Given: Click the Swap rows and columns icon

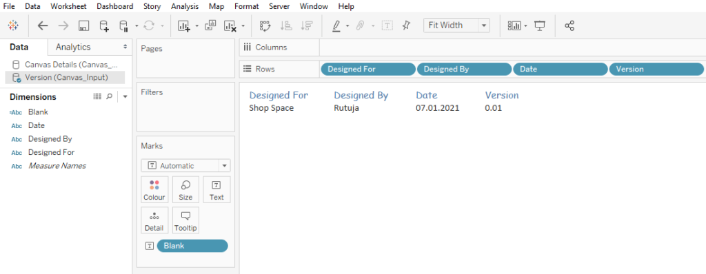Looking at the screenshot, I should (x=265, y=25).
